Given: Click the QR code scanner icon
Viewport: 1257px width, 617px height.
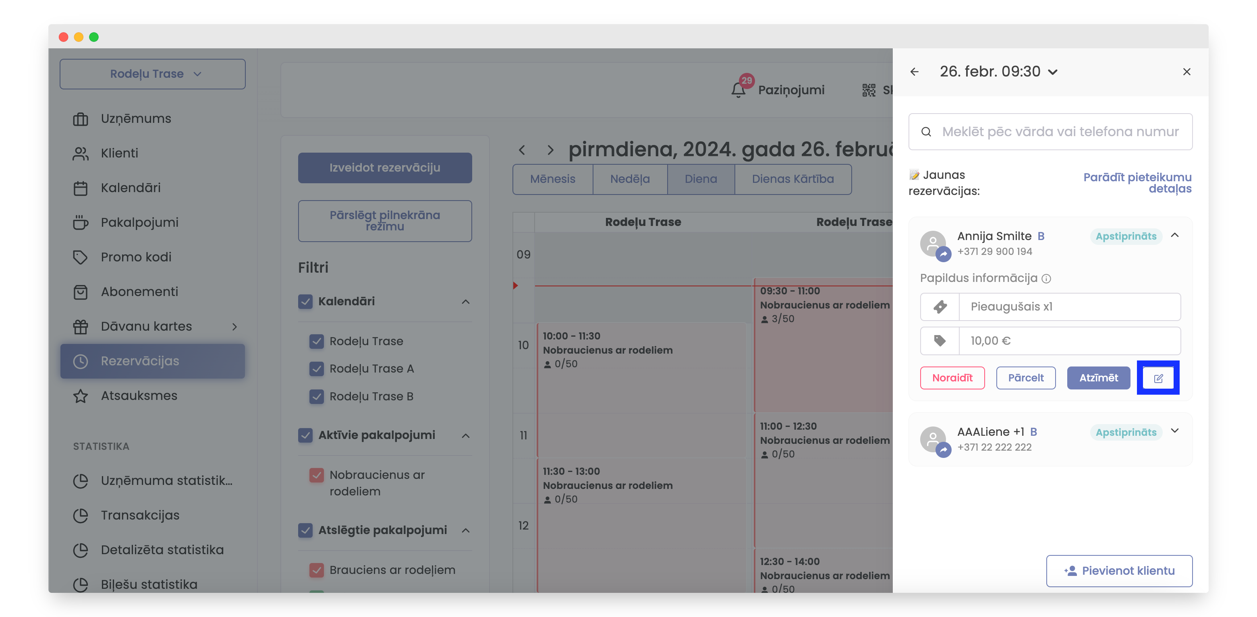Looking at the screenshot, I should [869, 90].
